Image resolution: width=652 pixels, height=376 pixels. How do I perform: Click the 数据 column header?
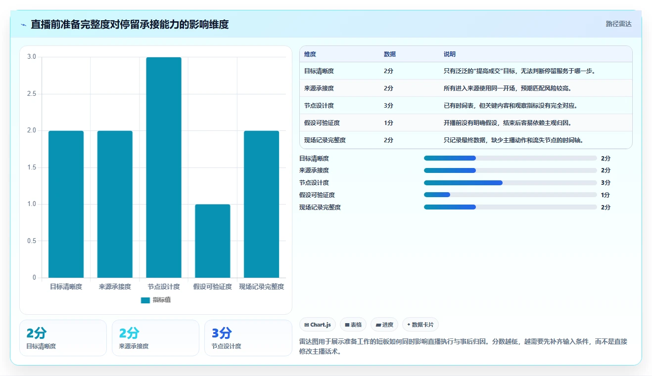tap(390, 54)
